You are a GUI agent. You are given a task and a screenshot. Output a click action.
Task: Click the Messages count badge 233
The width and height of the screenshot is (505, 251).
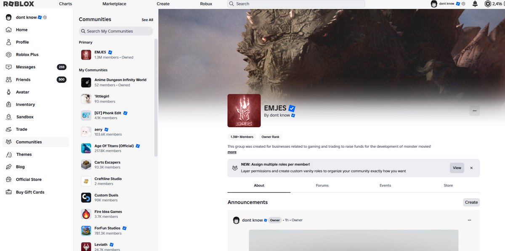tap(61, 67)
